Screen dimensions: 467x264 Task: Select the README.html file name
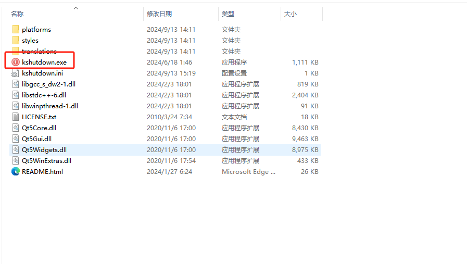(42, 172)
